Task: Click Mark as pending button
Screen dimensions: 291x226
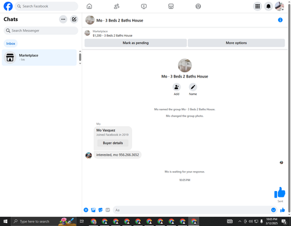Action: tap(136, 43)
